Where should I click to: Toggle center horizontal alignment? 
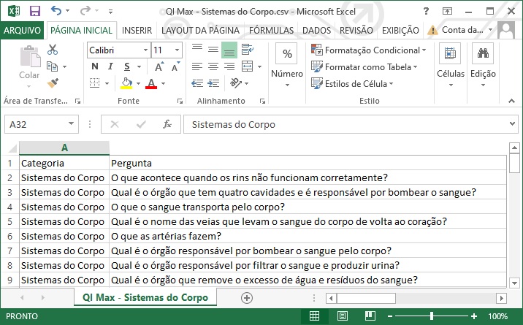(213, 66)
